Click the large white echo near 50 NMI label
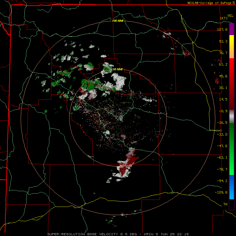Image resolution: width=236 pixels, height=236 pixels. click(x=120, y=81)
